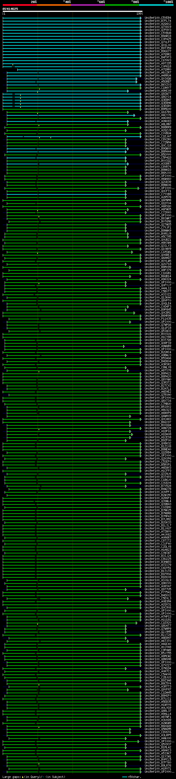Open UniRef100_A8LHN7 hit
The image size is (176, 779).
tap(158, 124)
